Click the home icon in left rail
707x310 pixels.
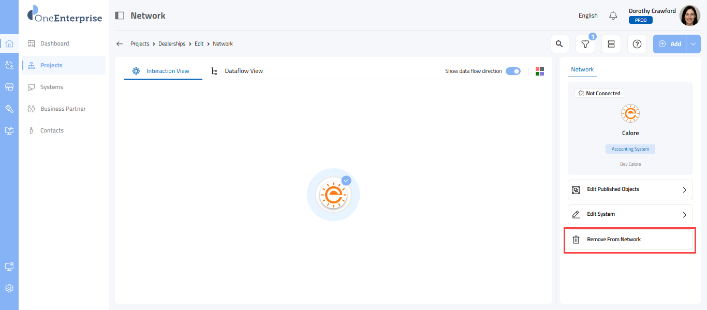click(9, 43)
